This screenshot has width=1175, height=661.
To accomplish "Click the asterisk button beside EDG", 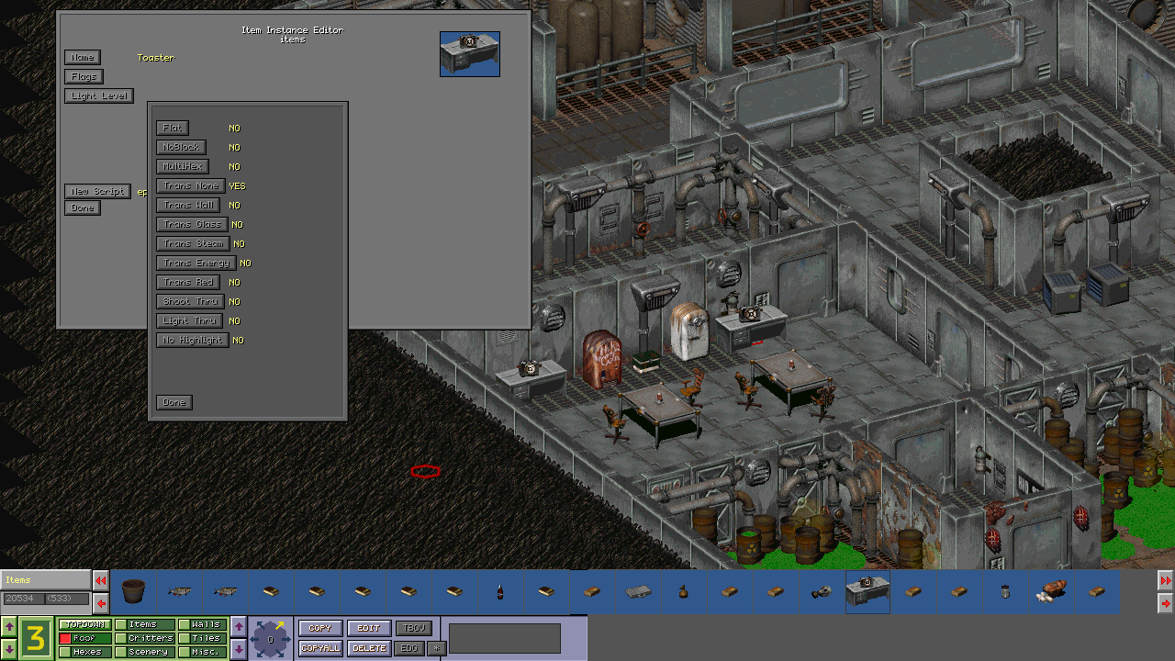I will [x=437, y=648].
